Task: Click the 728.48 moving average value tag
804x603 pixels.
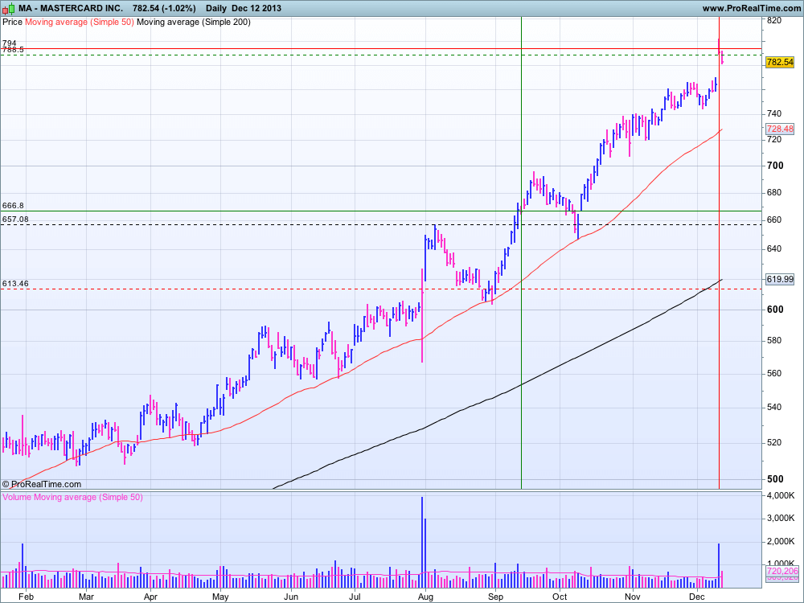Action: 780,129
